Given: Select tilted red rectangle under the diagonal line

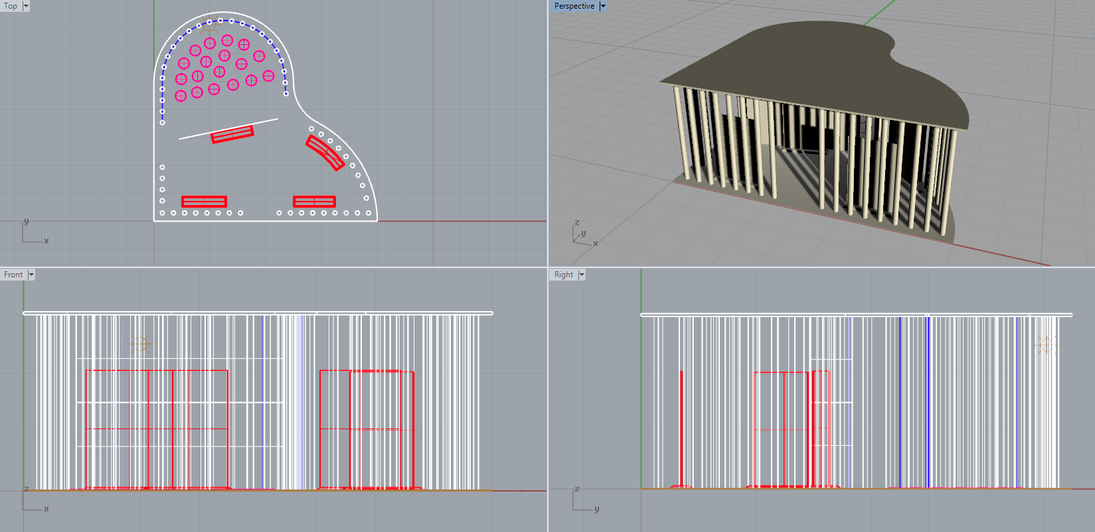Looking at the screenshot, I should (x=232, y=134).
